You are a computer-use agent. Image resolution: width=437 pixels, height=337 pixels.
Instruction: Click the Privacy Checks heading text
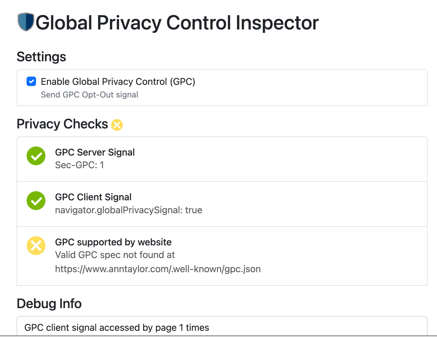tap(62, 124)
